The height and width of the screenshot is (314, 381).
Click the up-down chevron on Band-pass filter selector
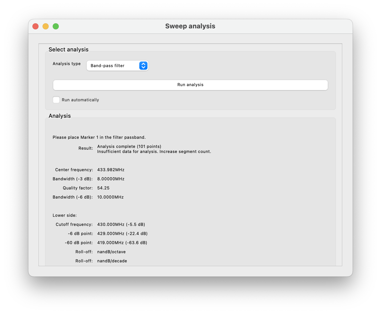[143, 66]
